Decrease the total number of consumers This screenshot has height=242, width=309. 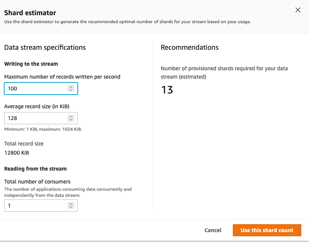click(x=70, y=207)
